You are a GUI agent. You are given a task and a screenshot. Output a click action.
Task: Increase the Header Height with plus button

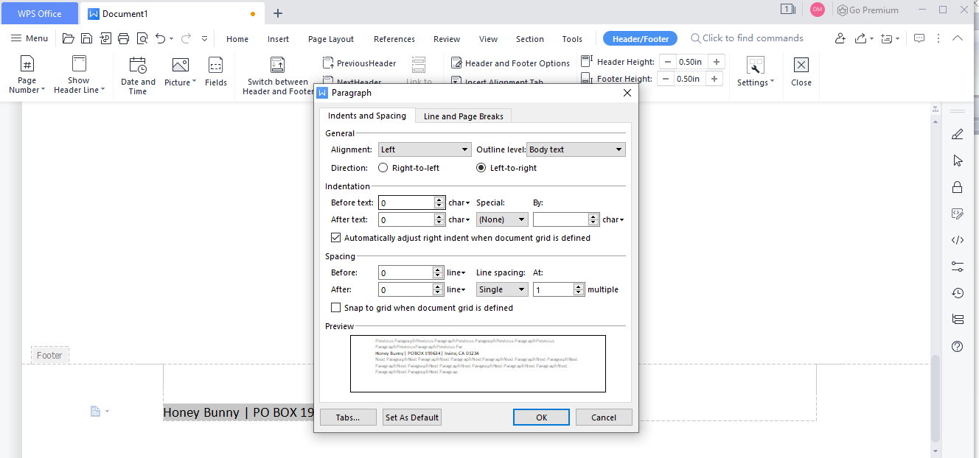point(716,62)
